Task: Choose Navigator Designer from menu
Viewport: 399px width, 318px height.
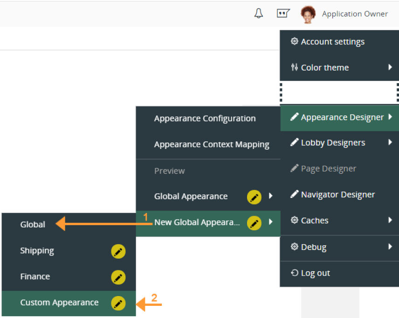Action: point(337,195)
